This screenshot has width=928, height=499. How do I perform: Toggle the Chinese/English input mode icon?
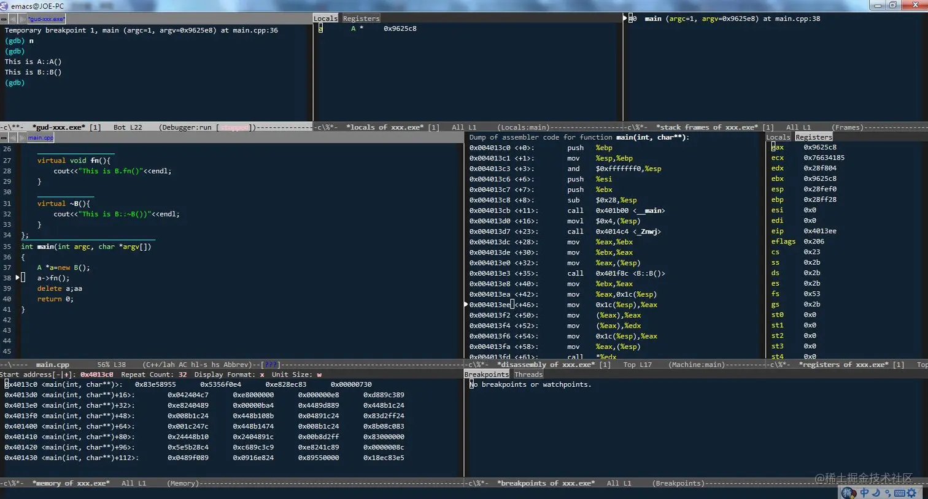tap(864, 493)
